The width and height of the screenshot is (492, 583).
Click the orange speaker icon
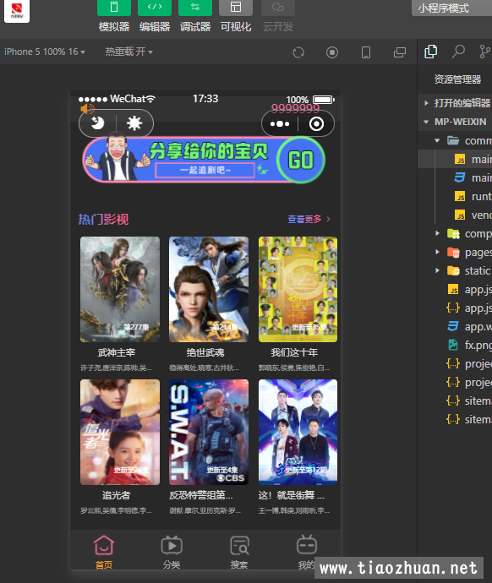(87, 108)
